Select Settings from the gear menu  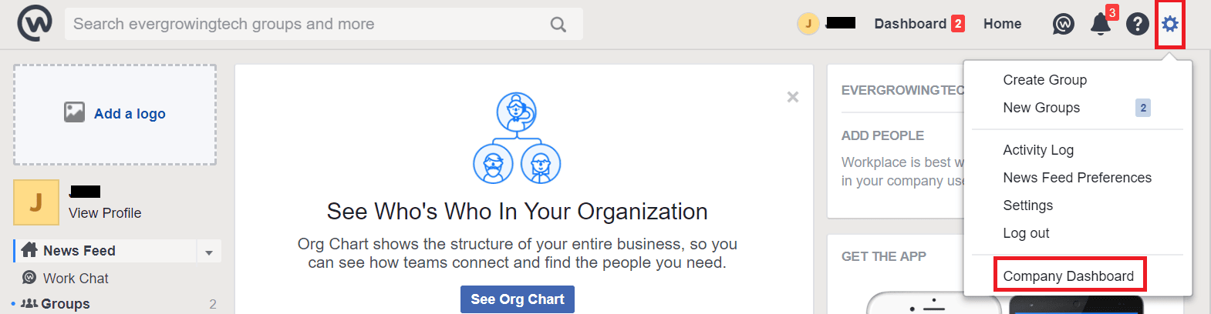pos(1027,205)
